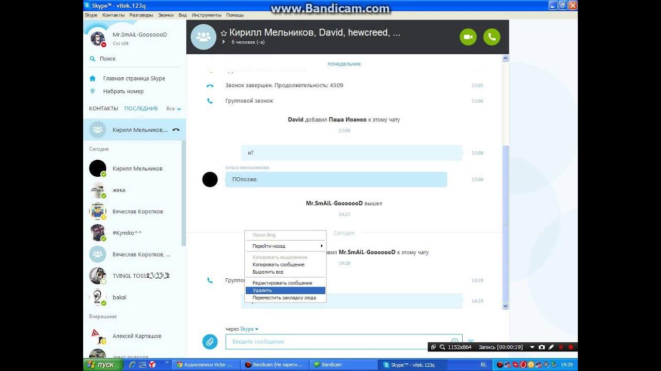Viewport: 661px width, 371px height.
Task: Pause the Bandicam recording
Action: coord(561,347)
